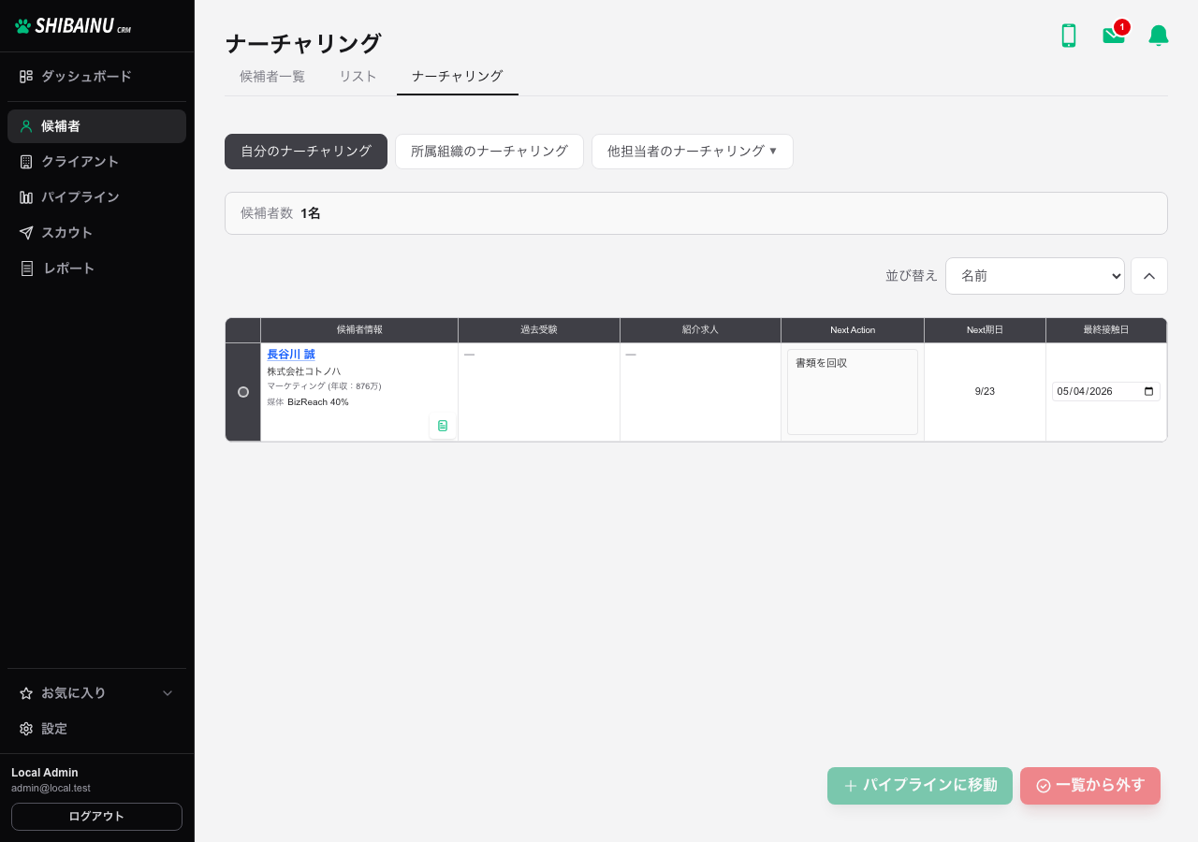
Task: Click the Next Action column header
Action: (x=853, y=330)
